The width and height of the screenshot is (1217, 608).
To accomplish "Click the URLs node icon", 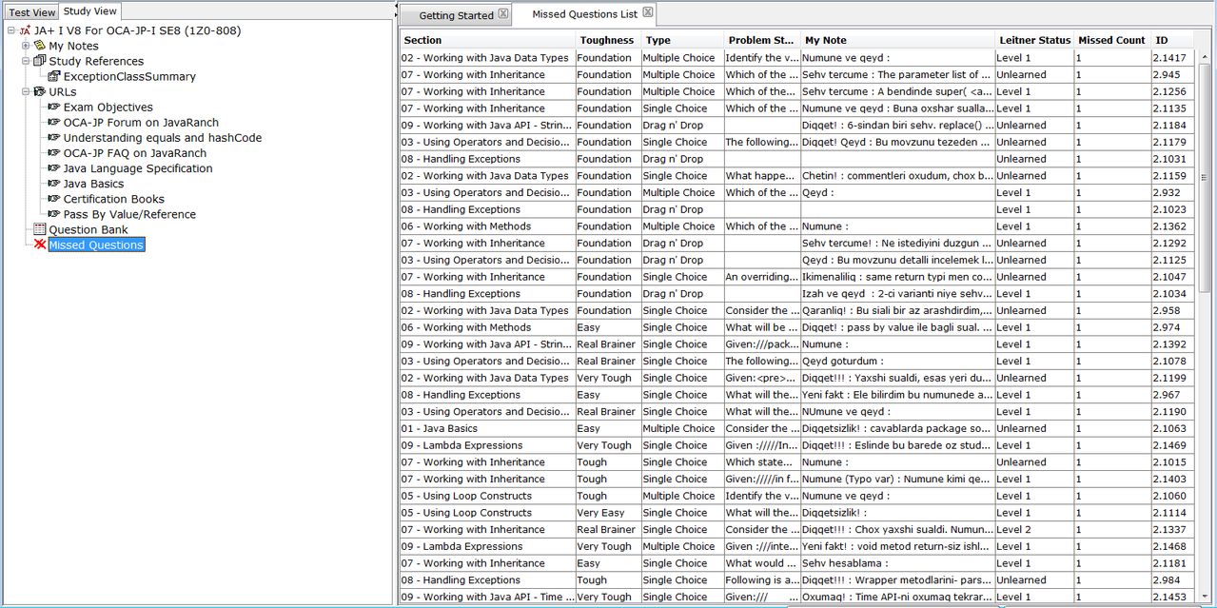I will [39, 91].
